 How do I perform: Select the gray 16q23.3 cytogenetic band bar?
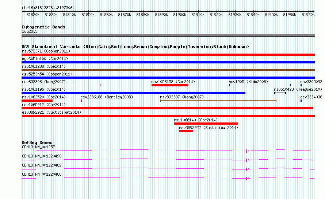168,35
